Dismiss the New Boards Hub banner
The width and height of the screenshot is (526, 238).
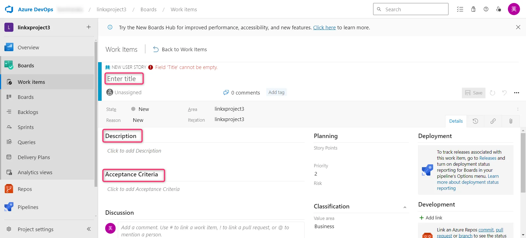[x=518, y=27]
